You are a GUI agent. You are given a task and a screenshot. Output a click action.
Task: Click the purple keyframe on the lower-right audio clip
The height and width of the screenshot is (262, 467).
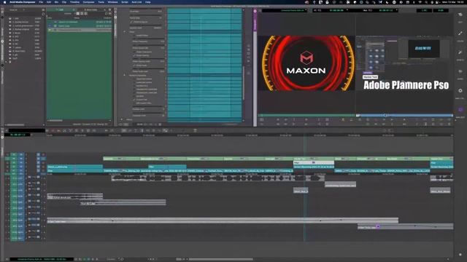click(378, 226)
